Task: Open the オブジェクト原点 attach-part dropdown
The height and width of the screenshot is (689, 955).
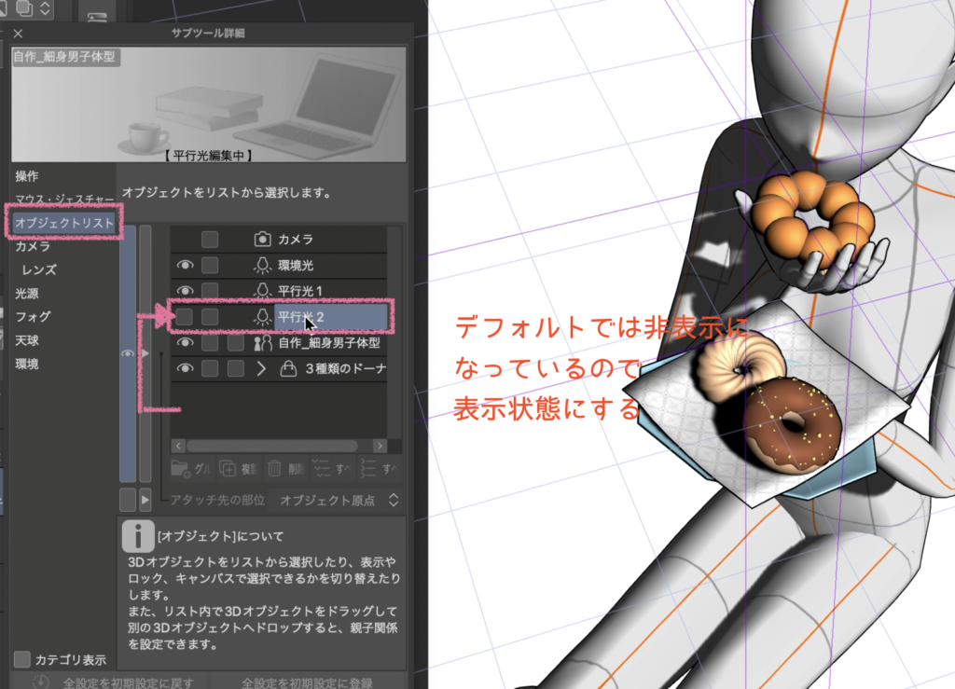Action: (339, 501)
